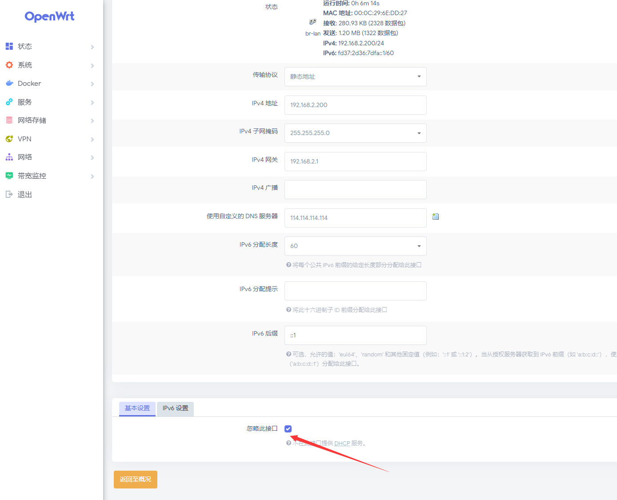
Task: Expand the 状态 menu chevron
Action: (x=92, y=47)
